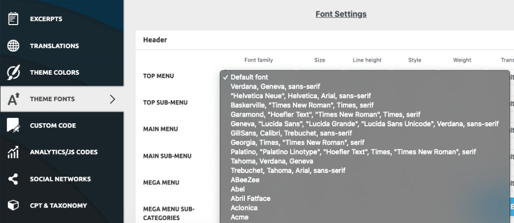Click the Custom Code pencil icon
Screen dimensions: 514x223
coord(14,125)
